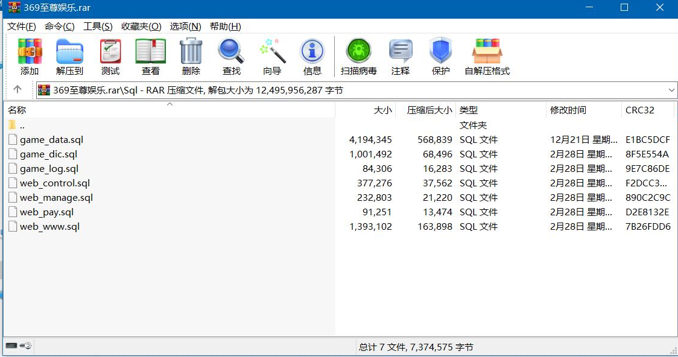Select the 解压到 (Extract To) icon
Image resolution: width=678 pixels, height=357 pixels.
(x=69, y=54)
